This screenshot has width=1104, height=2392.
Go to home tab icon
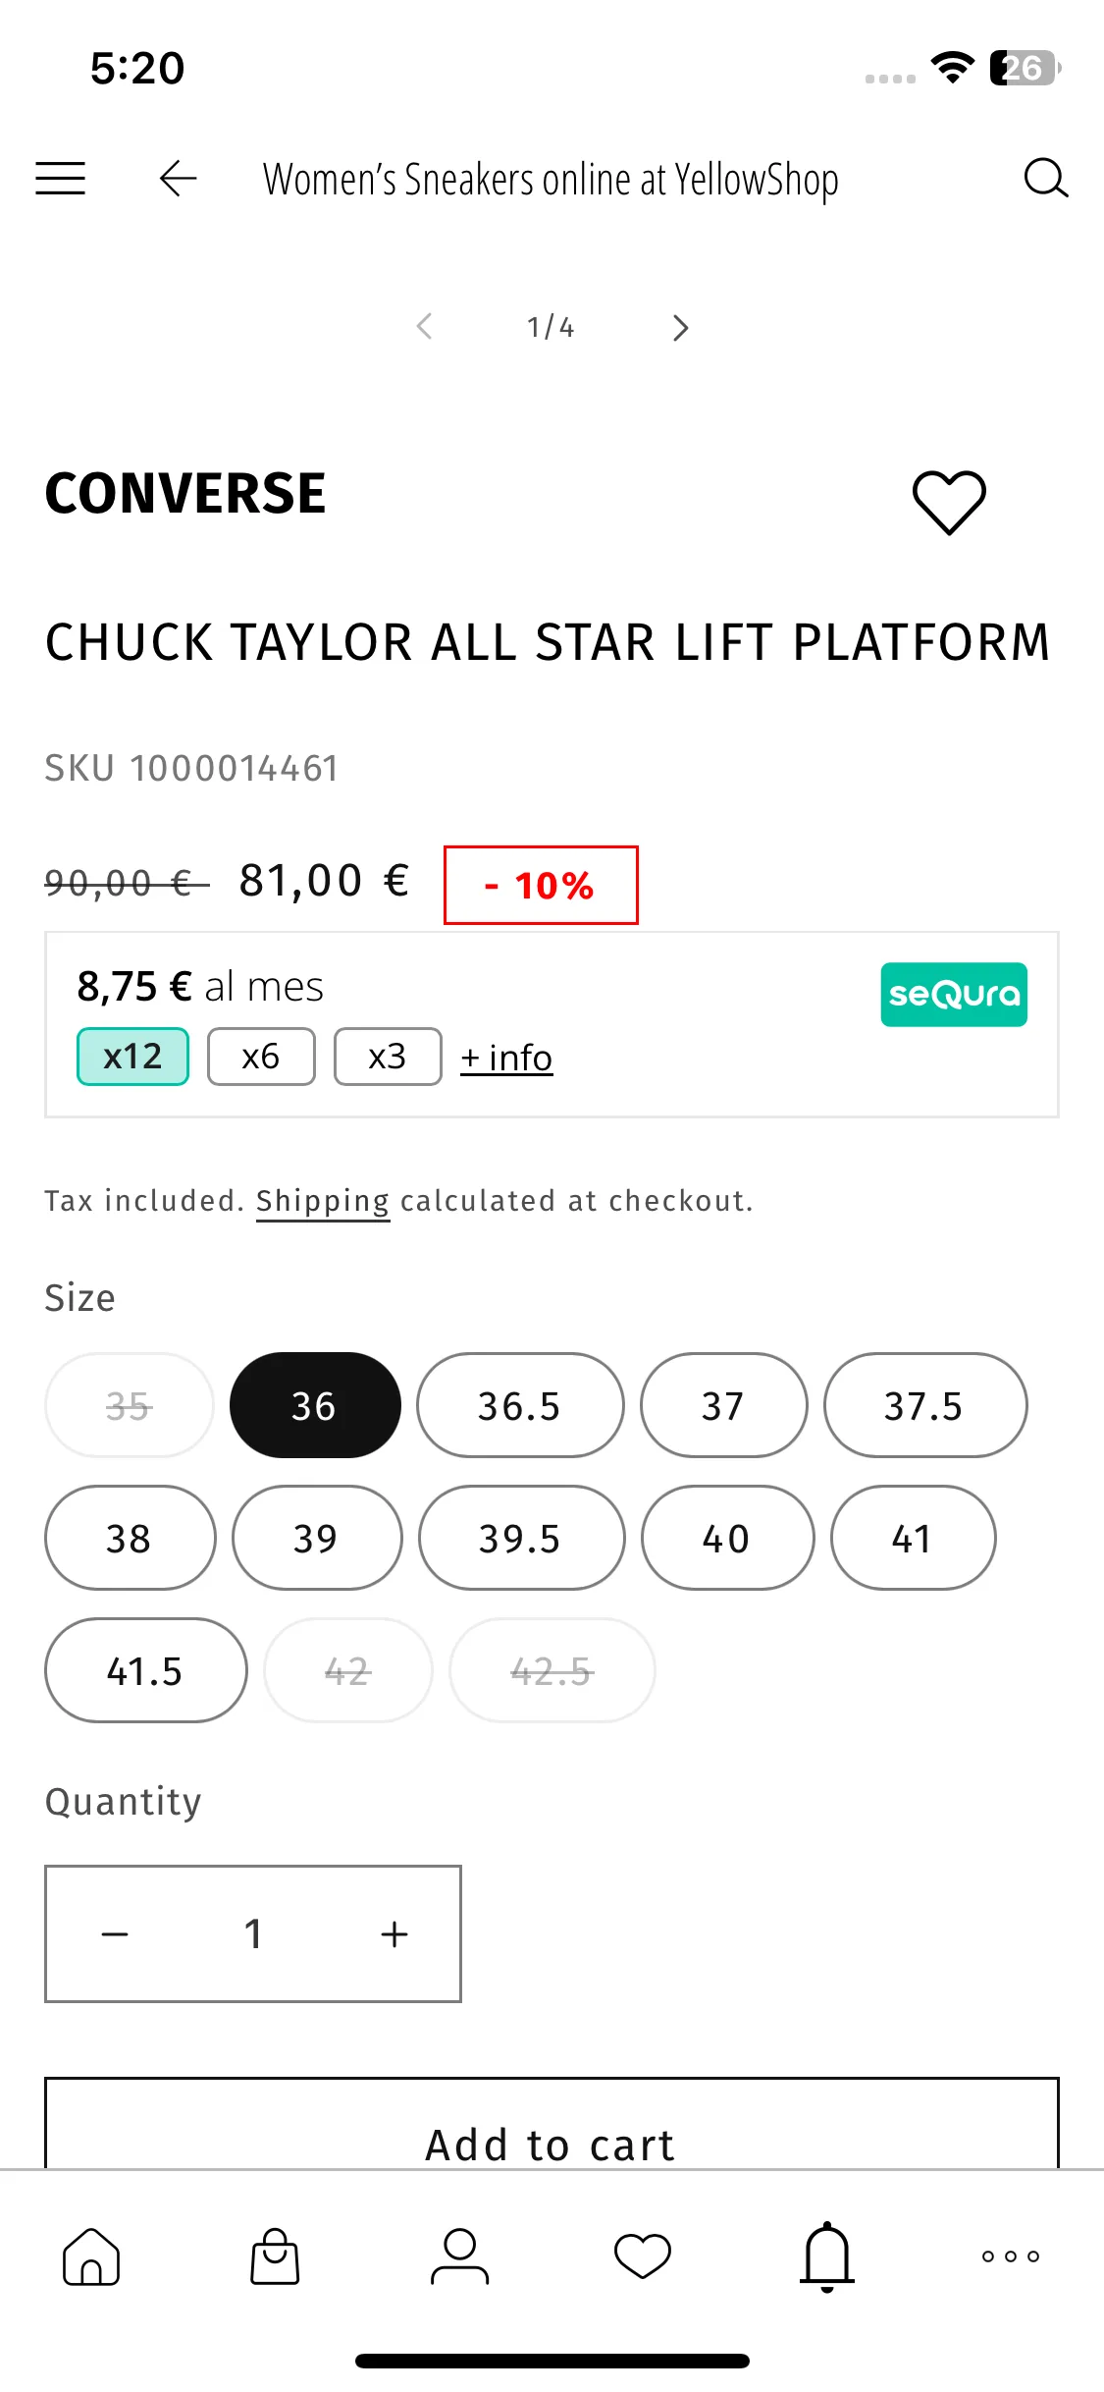(91, 2256)
